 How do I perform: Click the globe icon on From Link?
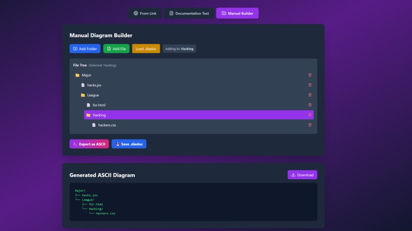pos(135,13)
